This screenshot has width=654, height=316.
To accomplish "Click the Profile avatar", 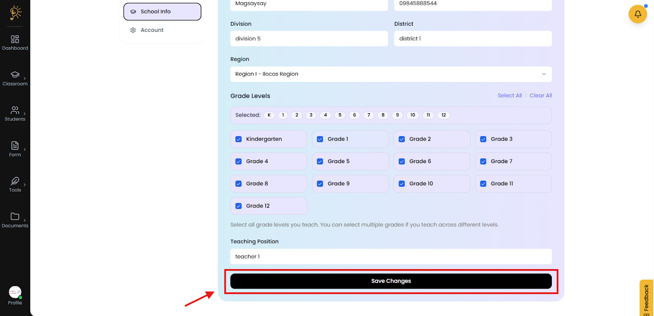I will (15, 292).
